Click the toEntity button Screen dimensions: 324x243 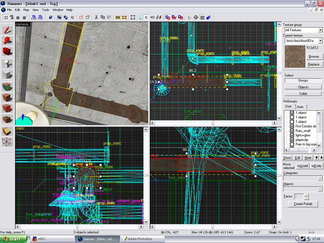(x=316, y=166)
